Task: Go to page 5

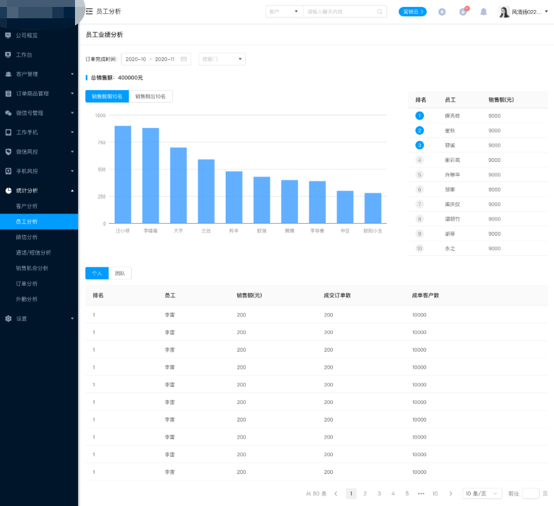Action: [x=407, y=493]
